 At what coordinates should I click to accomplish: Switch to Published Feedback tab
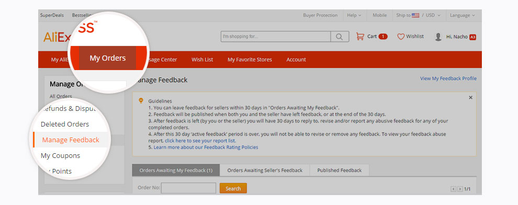click(339, 170)
